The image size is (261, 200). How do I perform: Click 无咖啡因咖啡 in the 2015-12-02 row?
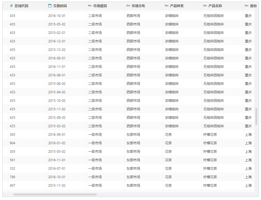(213, 50)
